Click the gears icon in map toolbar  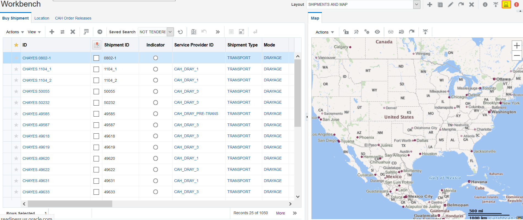(x=367, y=32)
